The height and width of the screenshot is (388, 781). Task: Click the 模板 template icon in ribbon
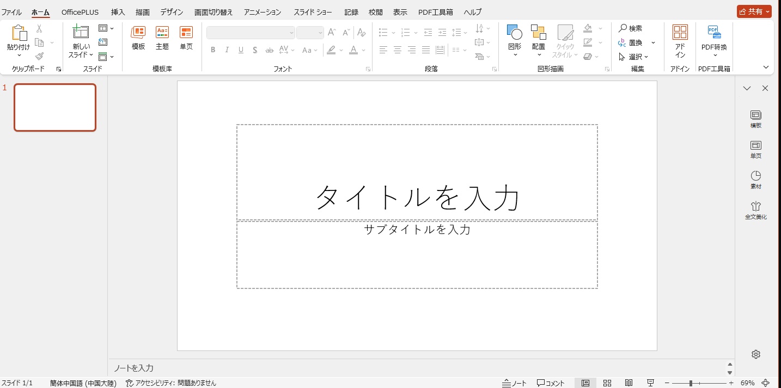[138, 32]
